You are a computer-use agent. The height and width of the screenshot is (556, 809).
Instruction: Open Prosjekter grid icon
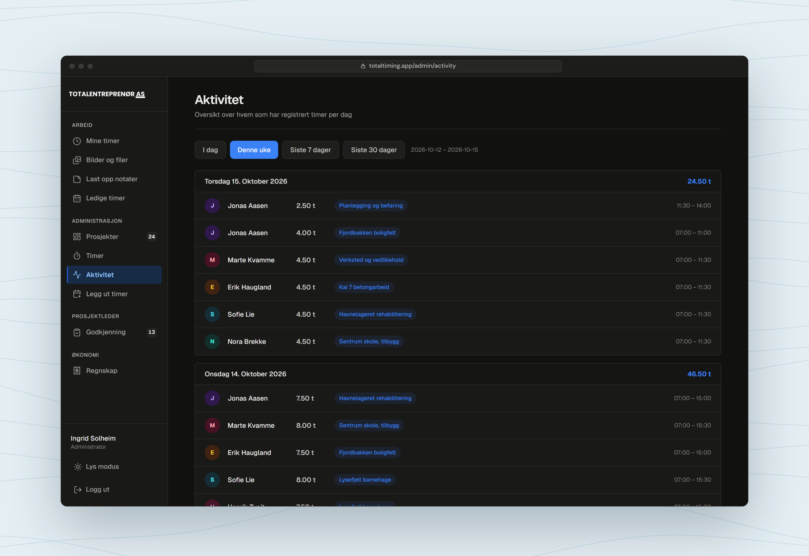[77, 237]
